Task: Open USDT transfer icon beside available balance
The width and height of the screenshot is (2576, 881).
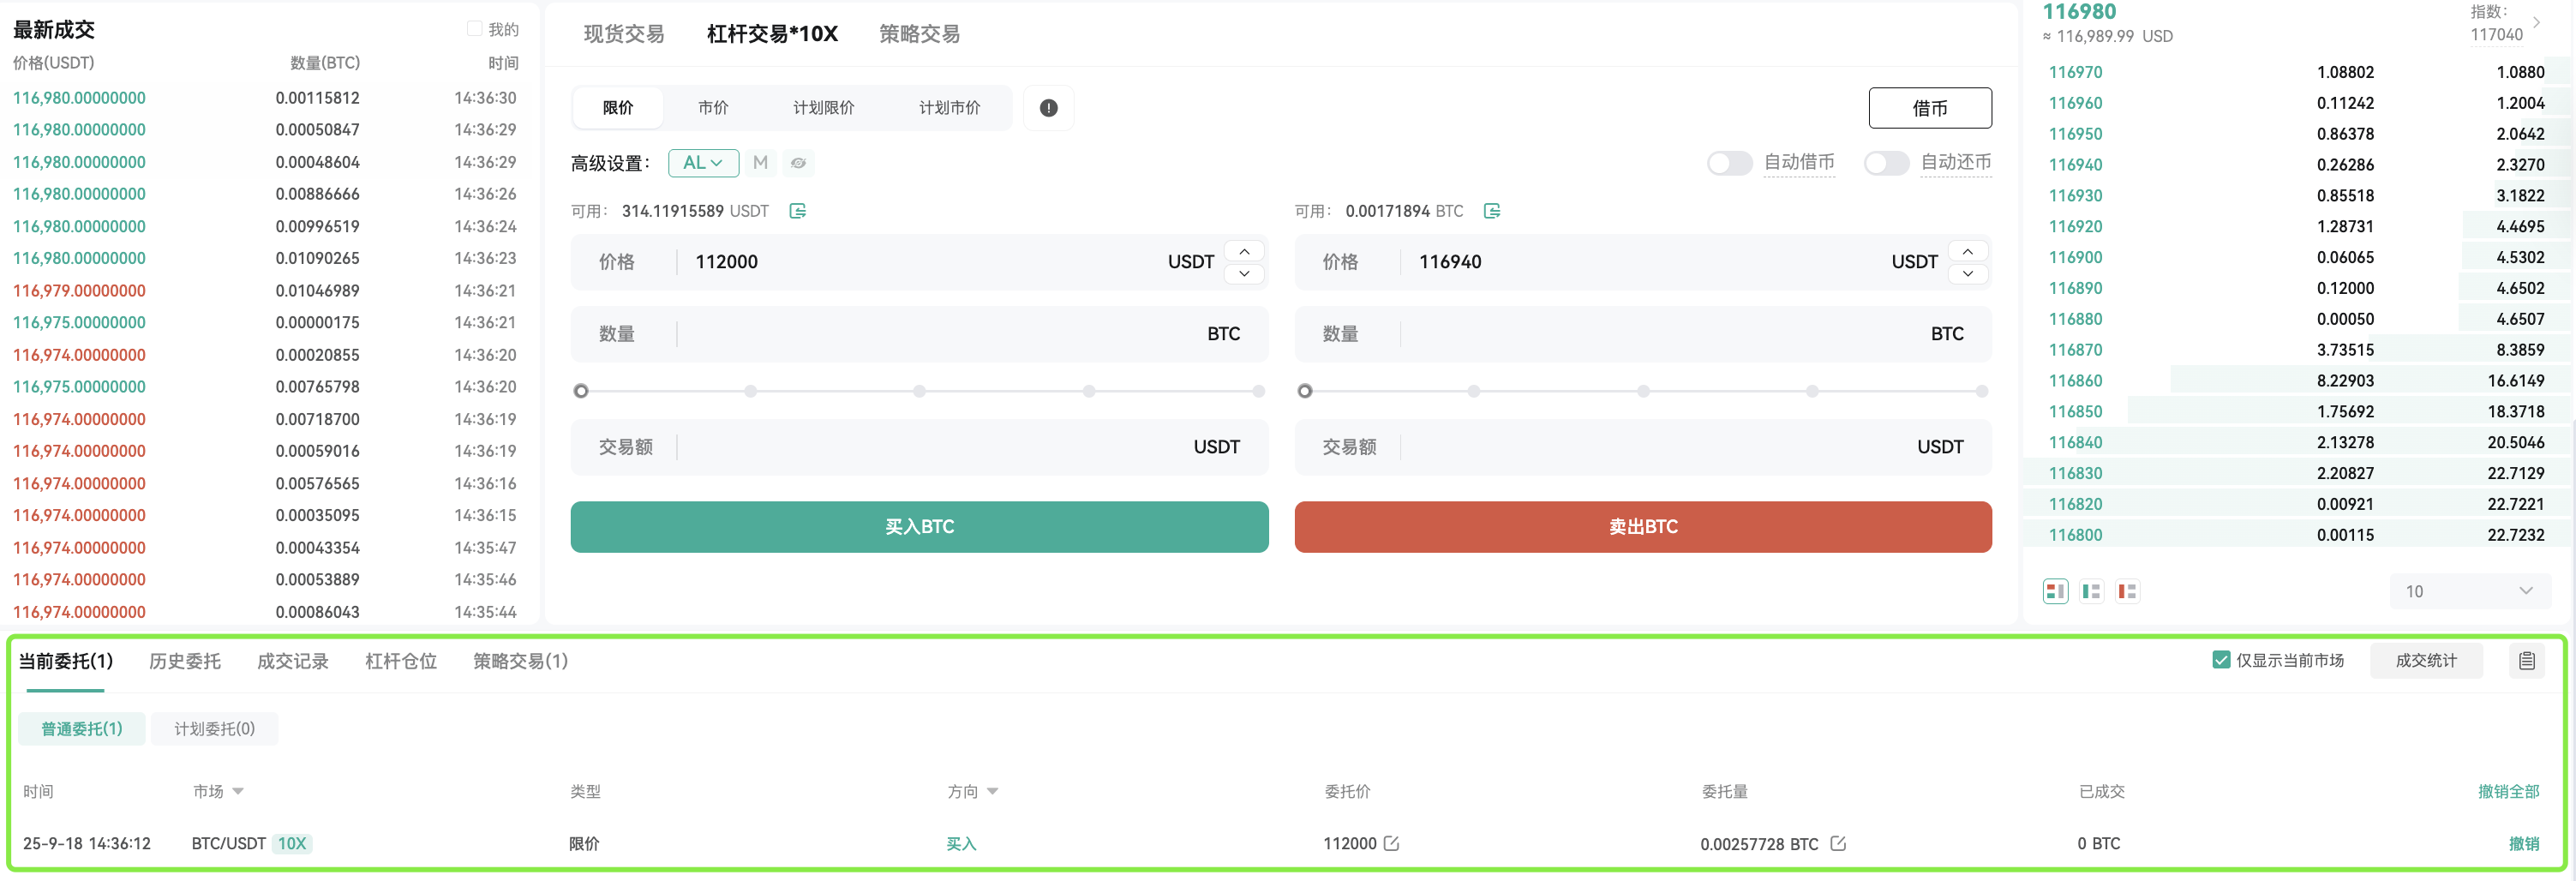Action: coord(797,211)
